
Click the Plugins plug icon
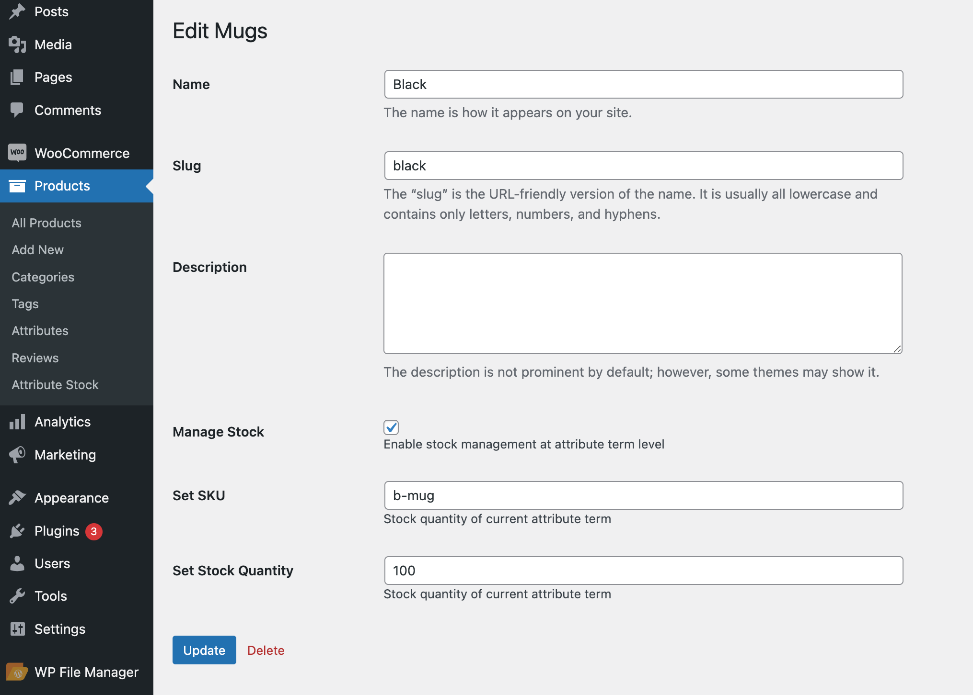click(17, 530)
